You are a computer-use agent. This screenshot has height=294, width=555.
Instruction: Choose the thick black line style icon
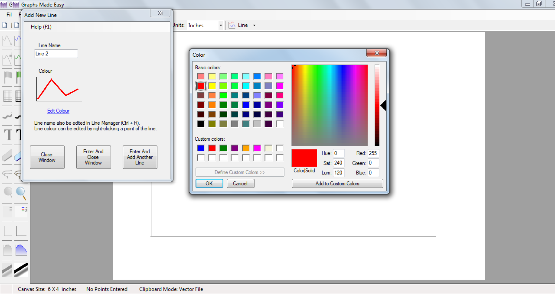click(x=21, y=269)
